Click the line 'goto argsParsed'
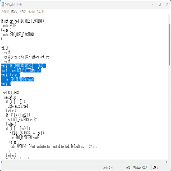 click(x=18, y=106)
